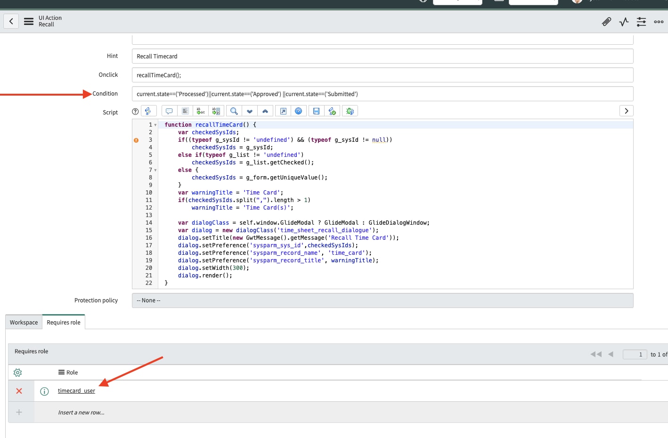The image size is (668, 438).
Task: Save the script with the floppy disk icon
Action: (x=317, y=111)
